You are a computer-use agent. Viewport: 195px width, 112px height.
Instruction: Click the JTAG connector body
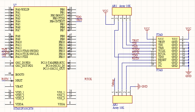coord(168,52)
